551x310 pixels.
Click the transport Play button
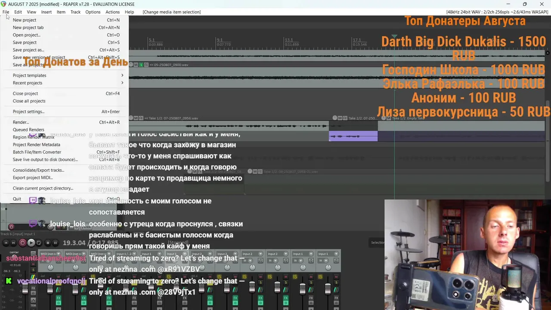click(x=31, y=243)
